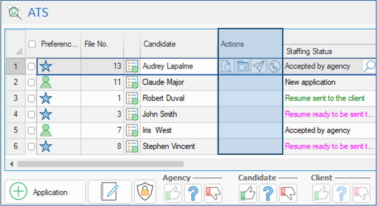Click Client thumbs up icon
Viewport: 377px width, 206px height.
pyautogui.click(x=321, y=194)
